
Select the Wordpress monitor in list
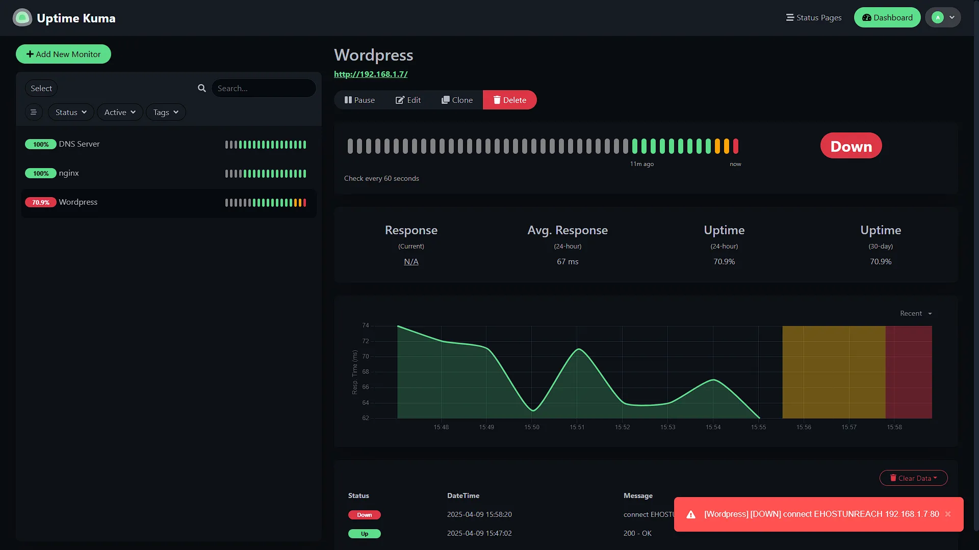pos(168,203)
